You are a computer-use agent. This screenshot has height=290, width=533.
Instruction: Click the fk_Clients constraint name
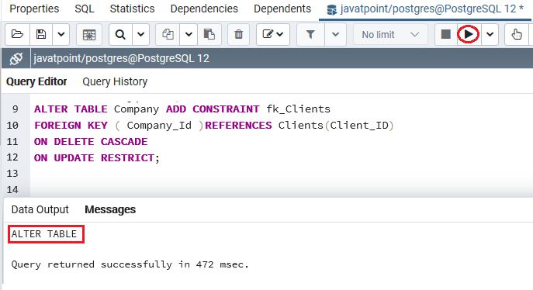coord(299,109)
